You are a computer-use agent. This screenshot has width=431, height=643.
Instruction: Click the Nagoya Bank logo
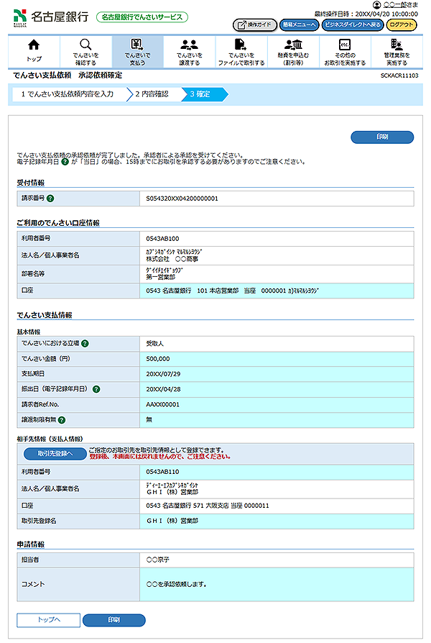pos(50,16)
